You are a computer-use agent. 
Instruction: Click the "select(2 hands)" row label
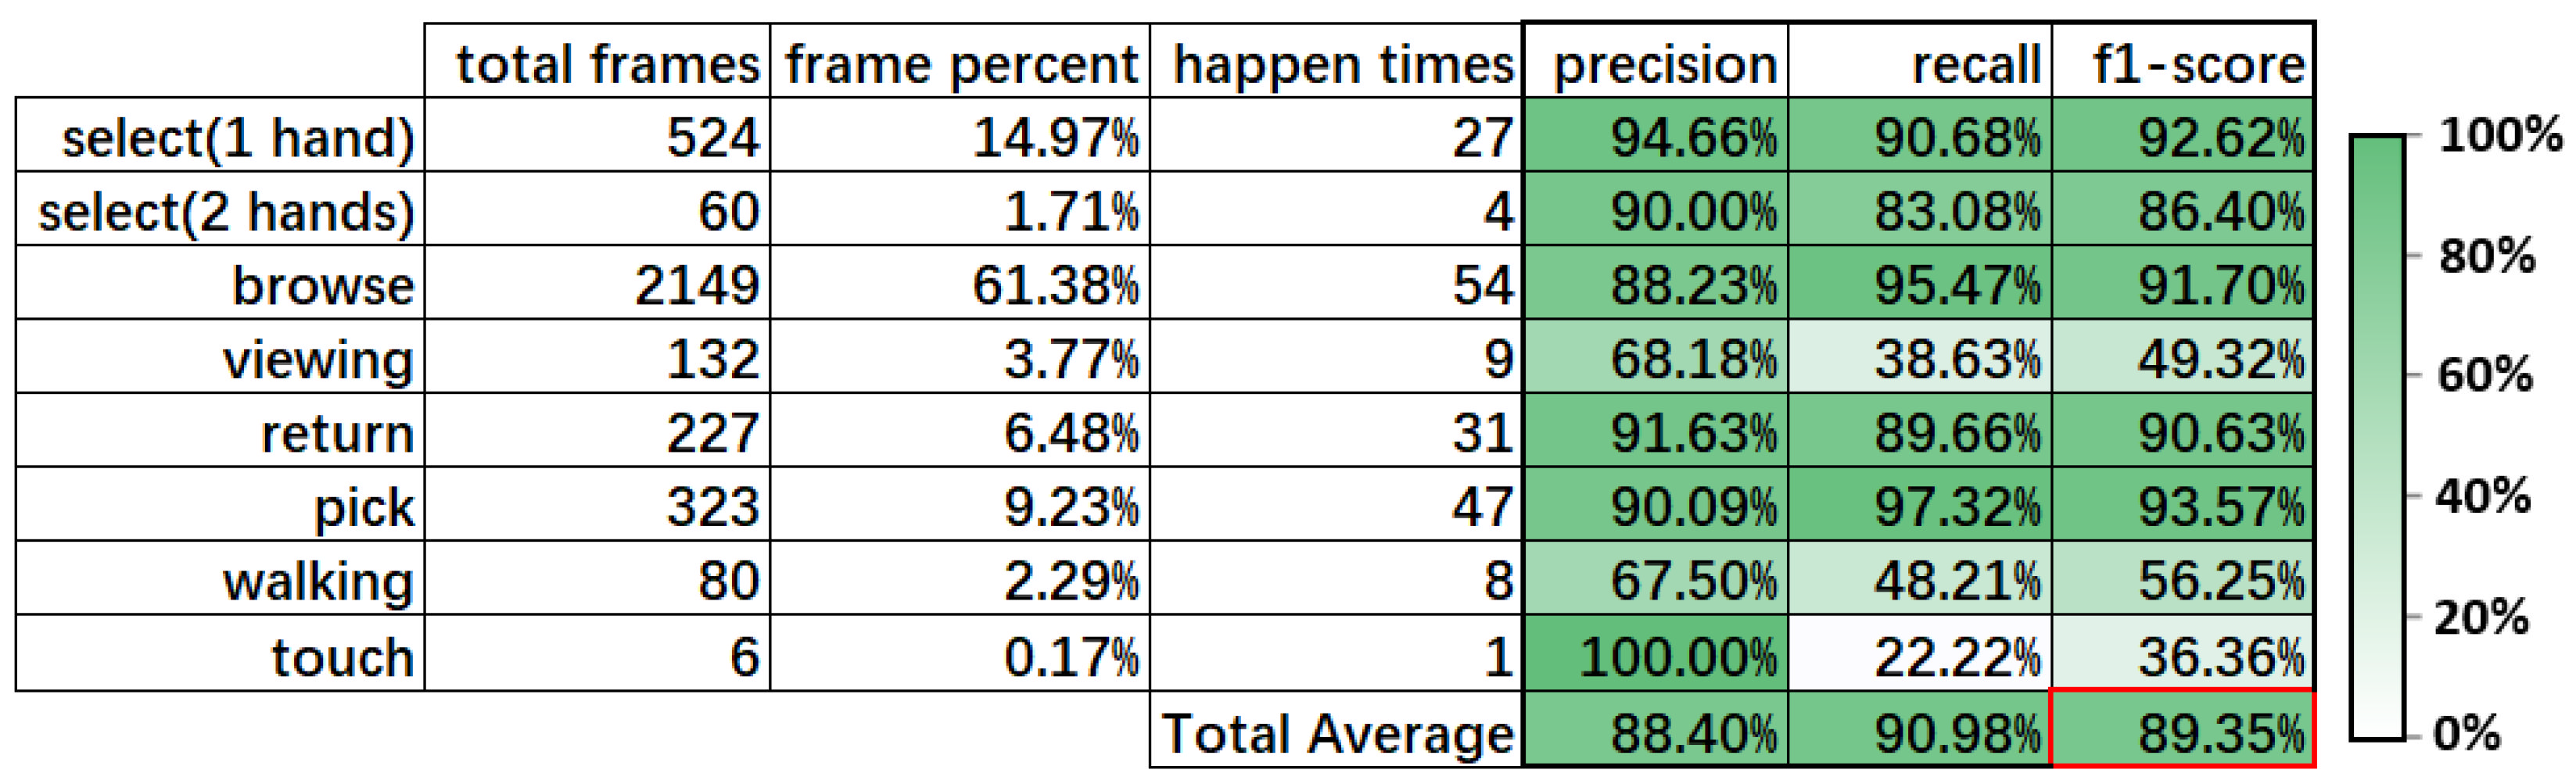225,212
